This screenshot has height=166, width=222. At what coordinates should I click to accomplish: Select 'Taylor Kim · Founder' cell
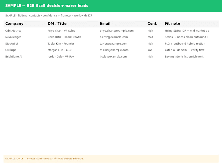click(61, 44)
